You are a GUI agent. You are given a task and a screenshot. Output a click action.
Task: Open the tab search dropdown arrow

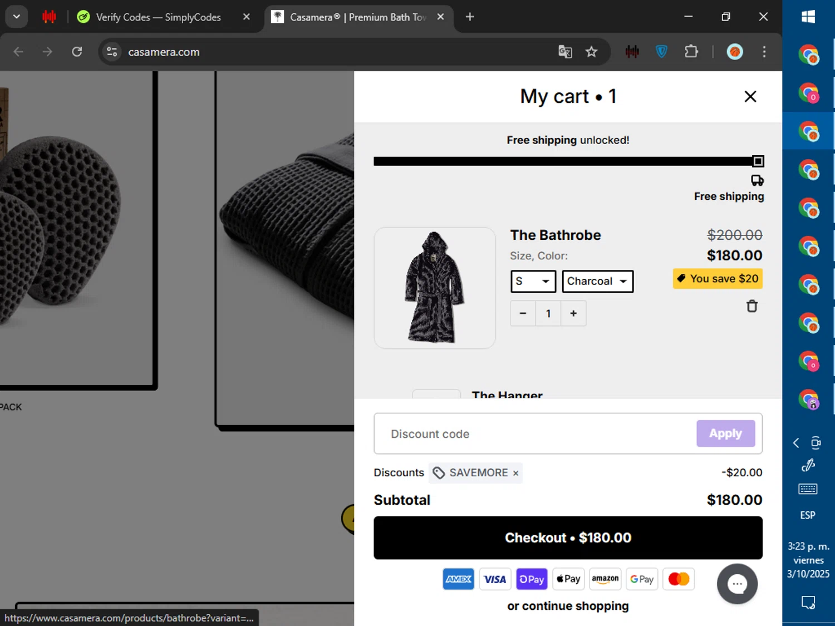tap(17, 17)
